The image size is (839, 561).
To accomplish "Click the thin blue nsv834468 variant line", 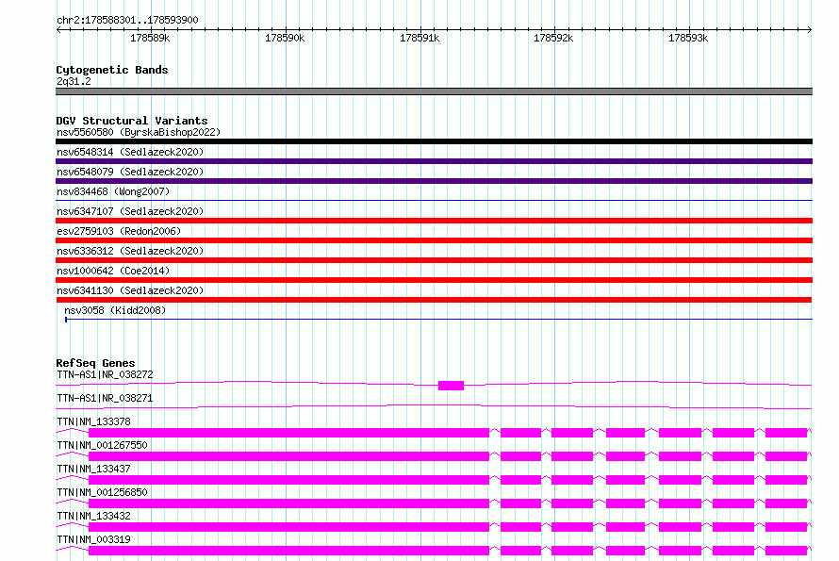I will (434, 200).
